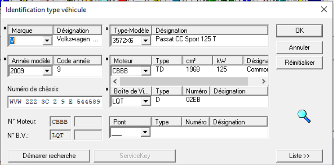
Task: Click the Numéro header in gearbox table
Action: point(196,91)
